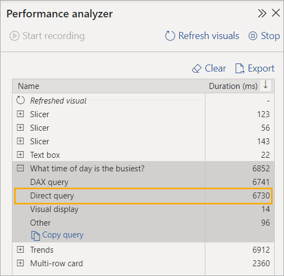Viewport: 284px width, 276px height.
Task: Click the Export file icon
Action: click(240, 68)
